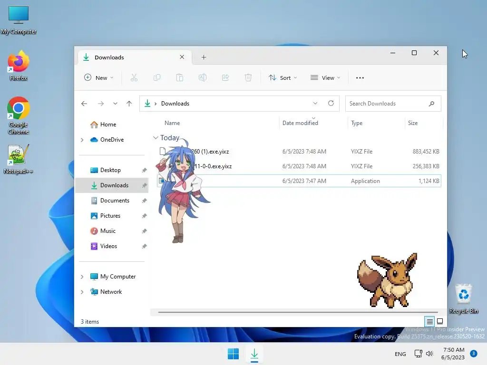This screenshot has height=365, width=487.
Task: Switch to details view layout icon
Action: (x=429, y=322)
